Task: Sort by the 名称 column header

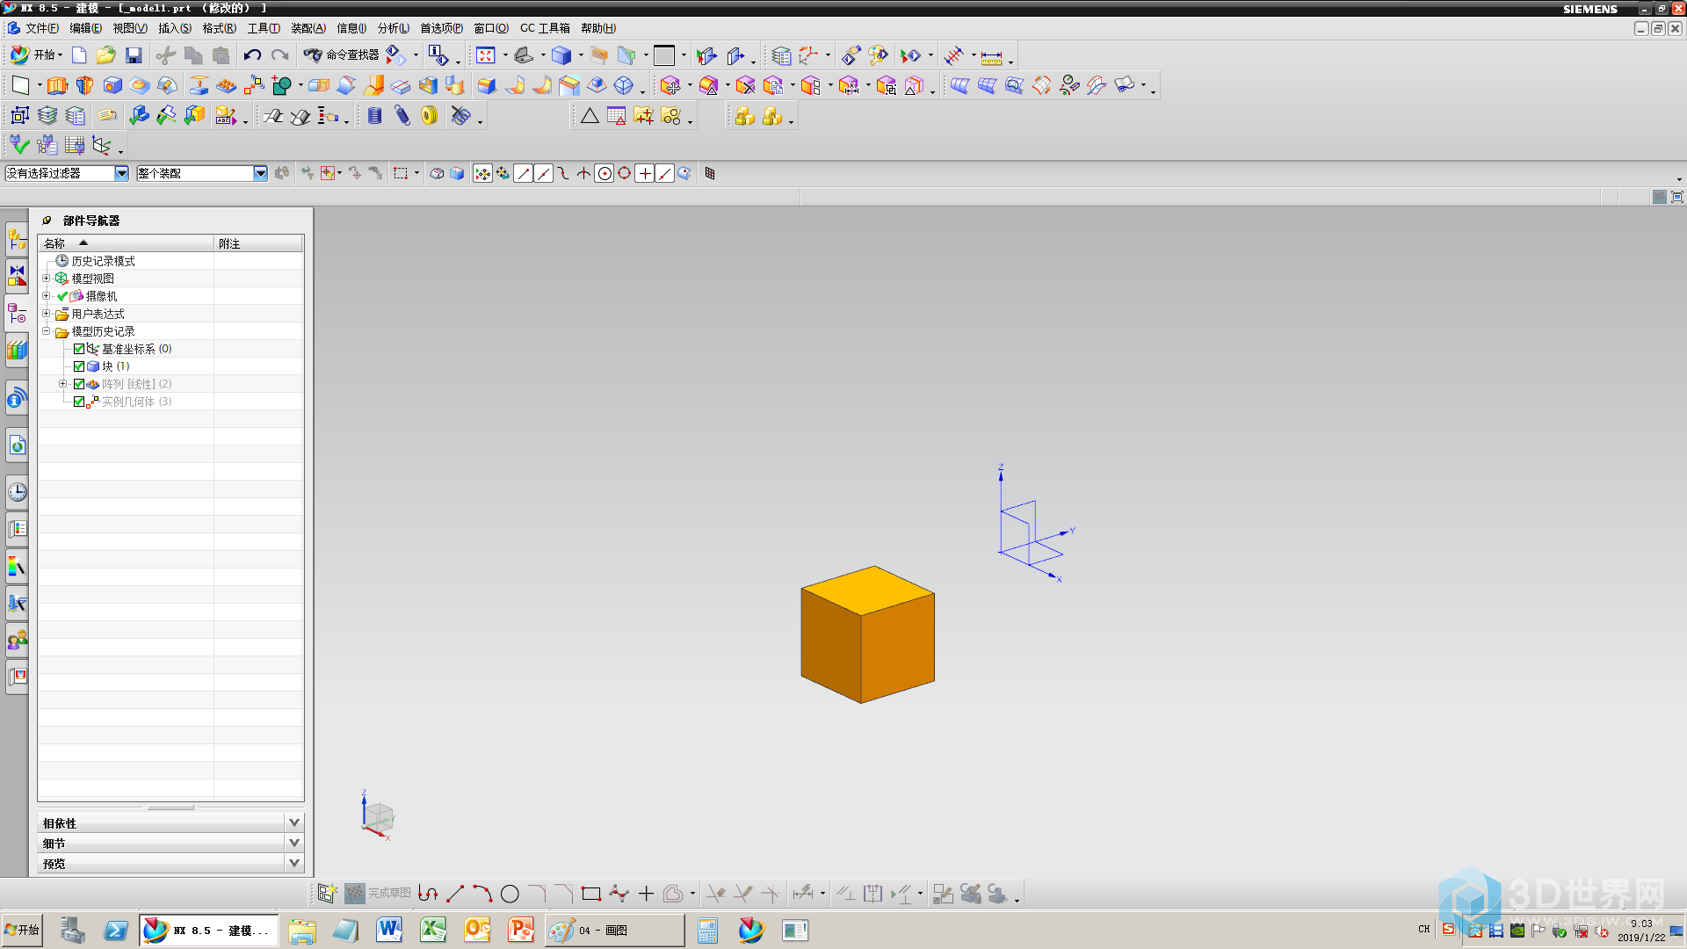Action: pos(126,243)
